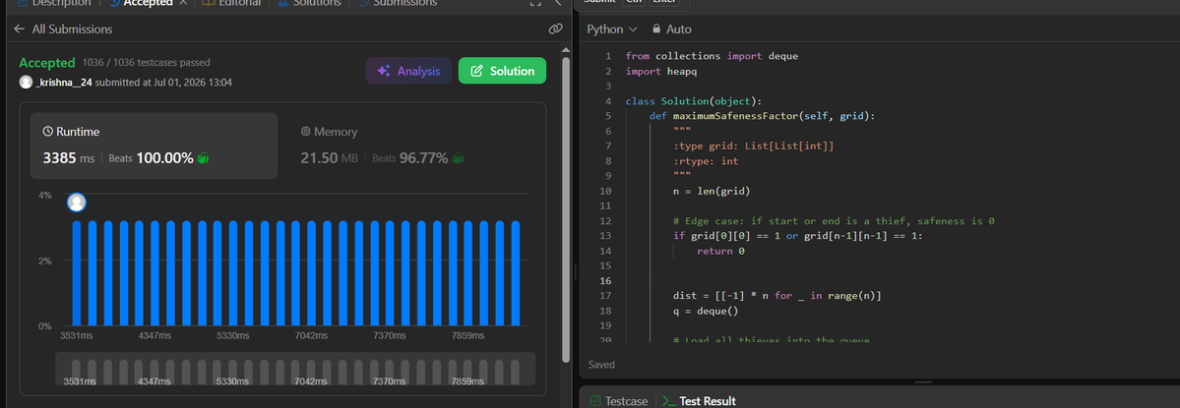
Task: Click the 'return 0' code line
Action: (720, 251)
